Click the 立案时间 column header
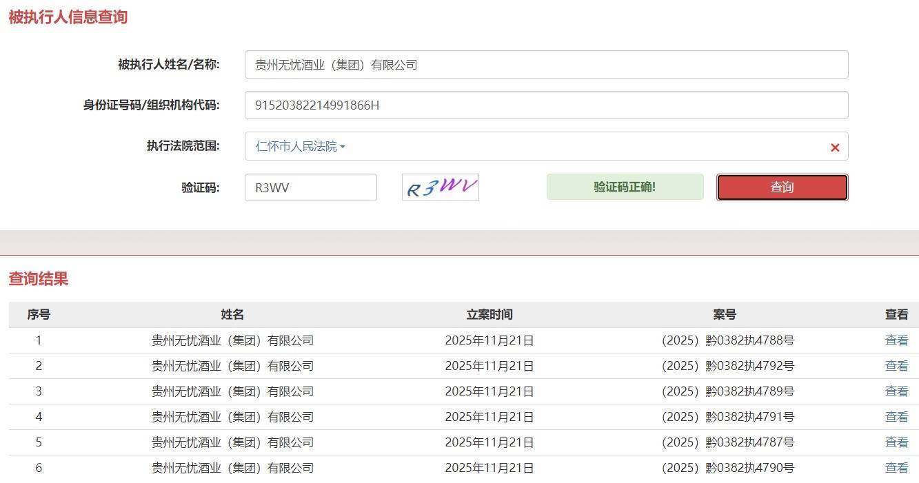919x483 pixels. pyautogui.click(x=489, y=315)
